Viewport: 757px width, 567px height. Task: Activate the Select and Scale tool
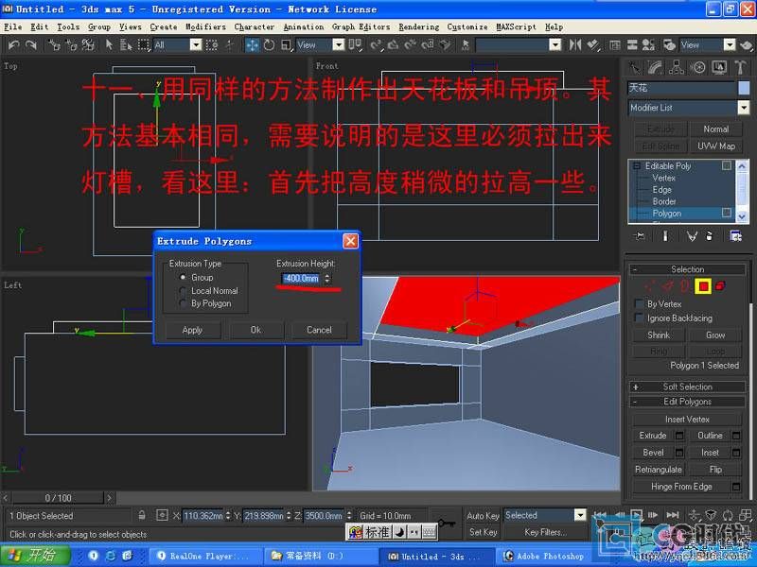click(x=286, y=45)
